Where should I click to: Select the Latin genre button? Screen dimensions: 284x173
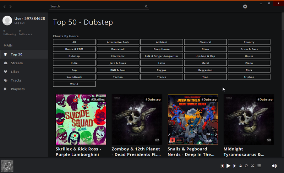point(162,63)
